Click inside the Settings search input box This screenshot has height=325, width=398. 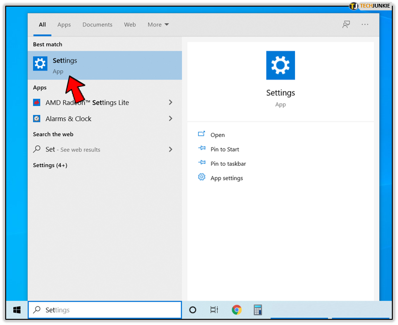tap(105, 310)
